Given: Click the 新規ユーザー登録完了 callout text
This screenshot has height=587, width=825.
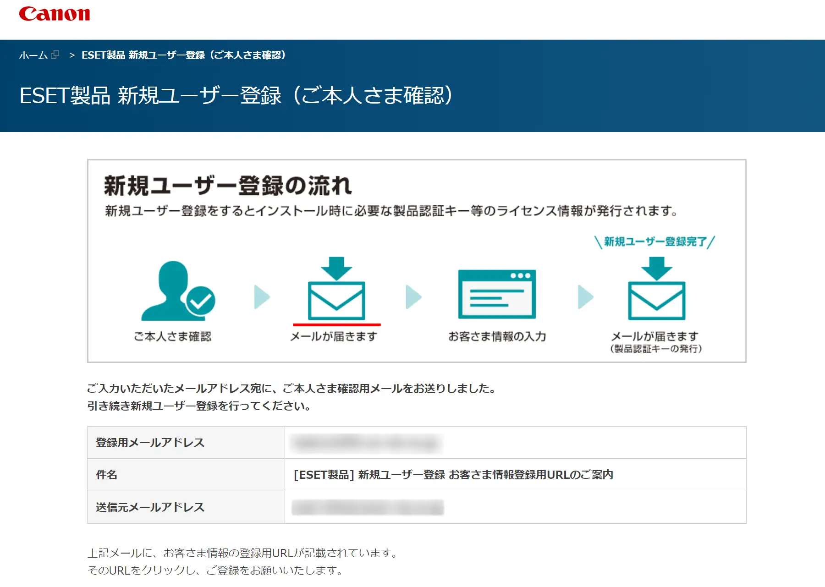Looking at the screenshot, I should pos(655,241).
